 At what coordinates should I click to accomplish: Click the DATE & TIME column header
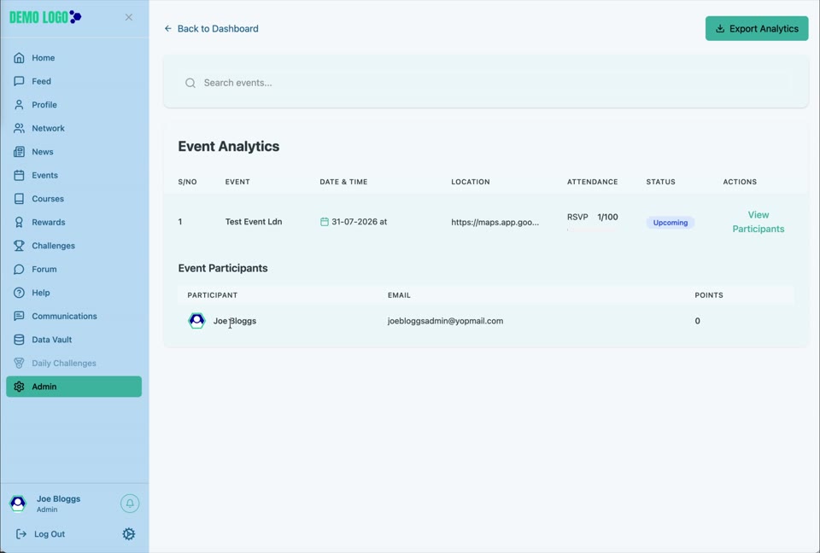tap(343, 182)
